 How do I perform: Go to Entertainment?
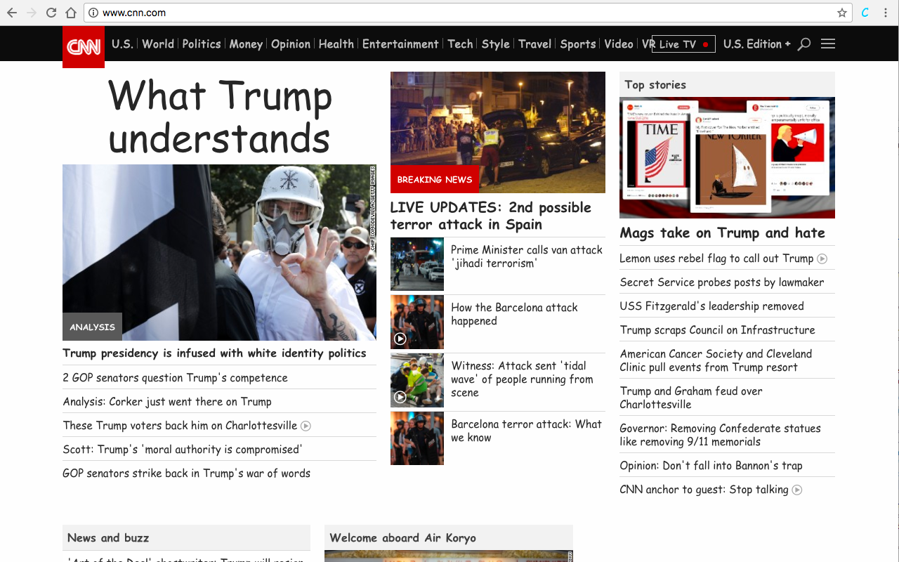point(400,44)
